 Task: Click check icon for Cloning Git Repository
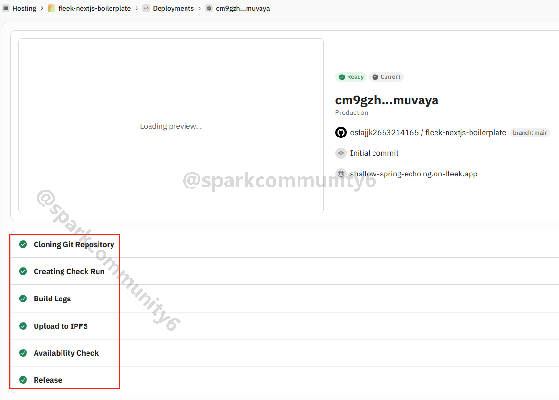(23, 244)
